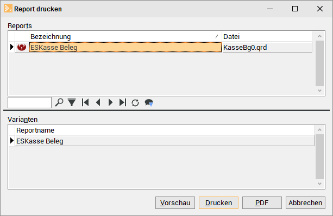Screen dimensions: 333x216
Task: Go to next record arrow
Action: 110,102
